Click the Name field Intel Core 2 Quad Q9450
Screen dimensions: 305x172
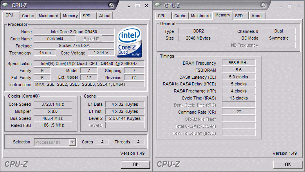74,32
